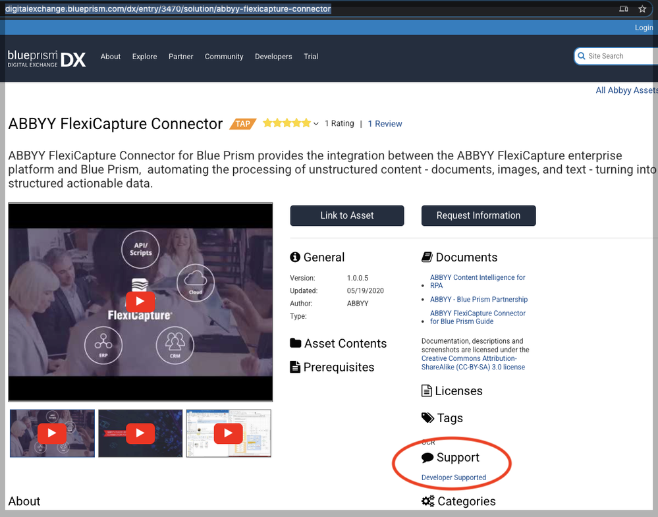Click the Licenses page icon
The width and height of the screenshot is (658, 517).
426,391
